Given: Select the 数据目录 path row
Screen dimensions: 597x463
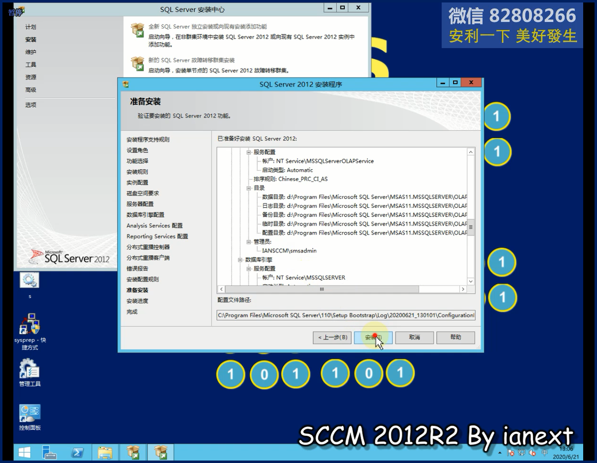Looking at the screenshot, I should click(x=364, y=197).
